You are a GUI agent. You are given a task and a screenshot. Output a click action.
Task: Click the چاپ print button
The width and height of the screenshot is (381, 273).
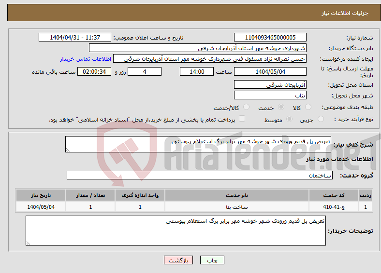click(x=212, y=260)
